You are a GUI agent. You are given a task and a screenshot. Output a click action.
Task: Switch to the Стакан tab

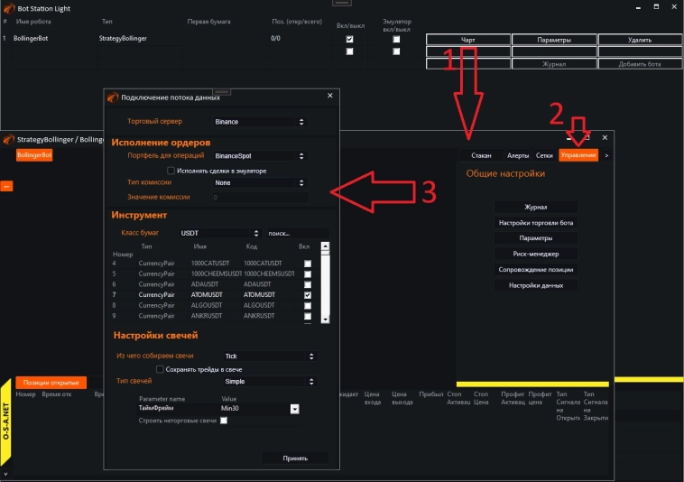481,155
